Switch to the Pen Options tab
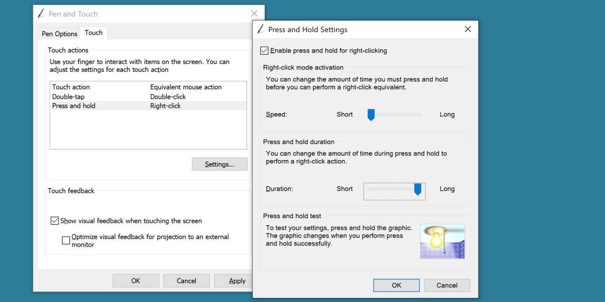Screen dimensions: 605x302 [x=58, y=34]
